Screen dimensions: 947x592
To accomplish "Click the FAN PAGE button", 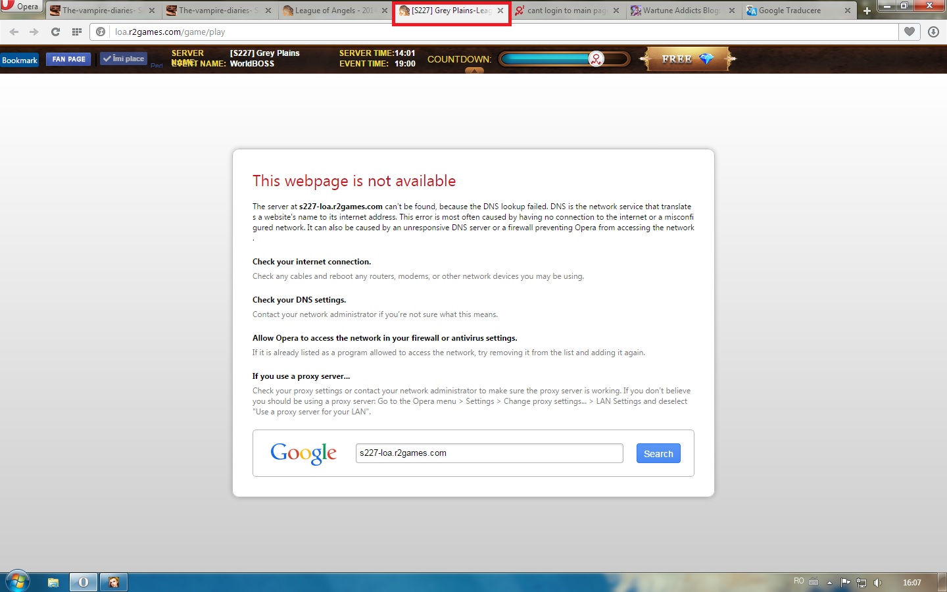I will click(69, 59).
